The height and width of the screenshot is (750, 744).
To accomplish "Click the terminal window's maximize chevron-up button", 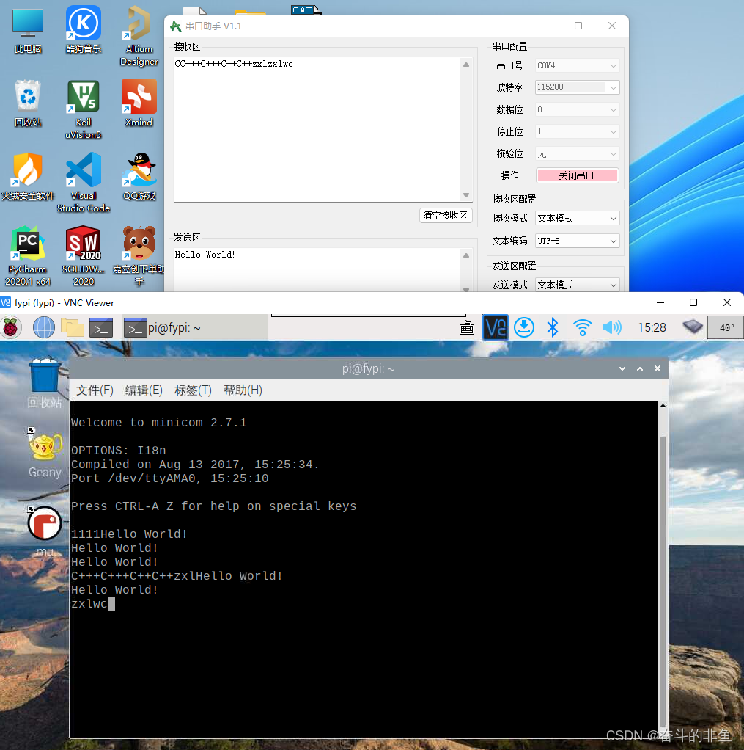I will click(x=640, y=368).
